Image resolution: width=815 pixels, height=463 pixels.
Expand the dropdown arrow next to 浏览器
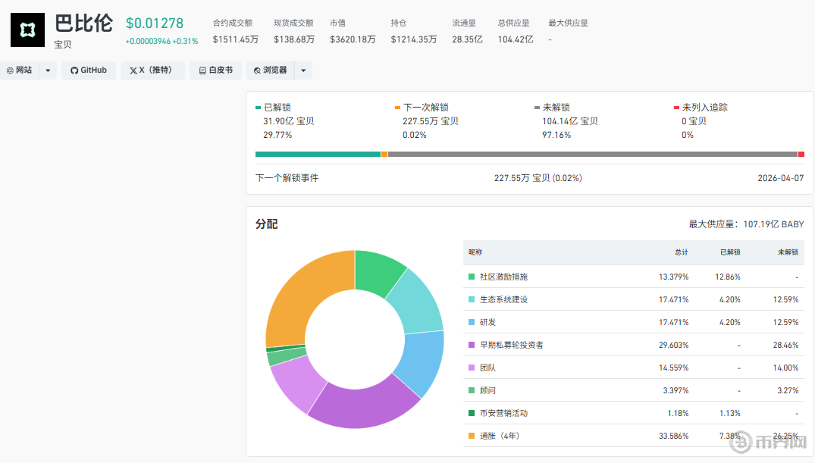tap(303, 70)
